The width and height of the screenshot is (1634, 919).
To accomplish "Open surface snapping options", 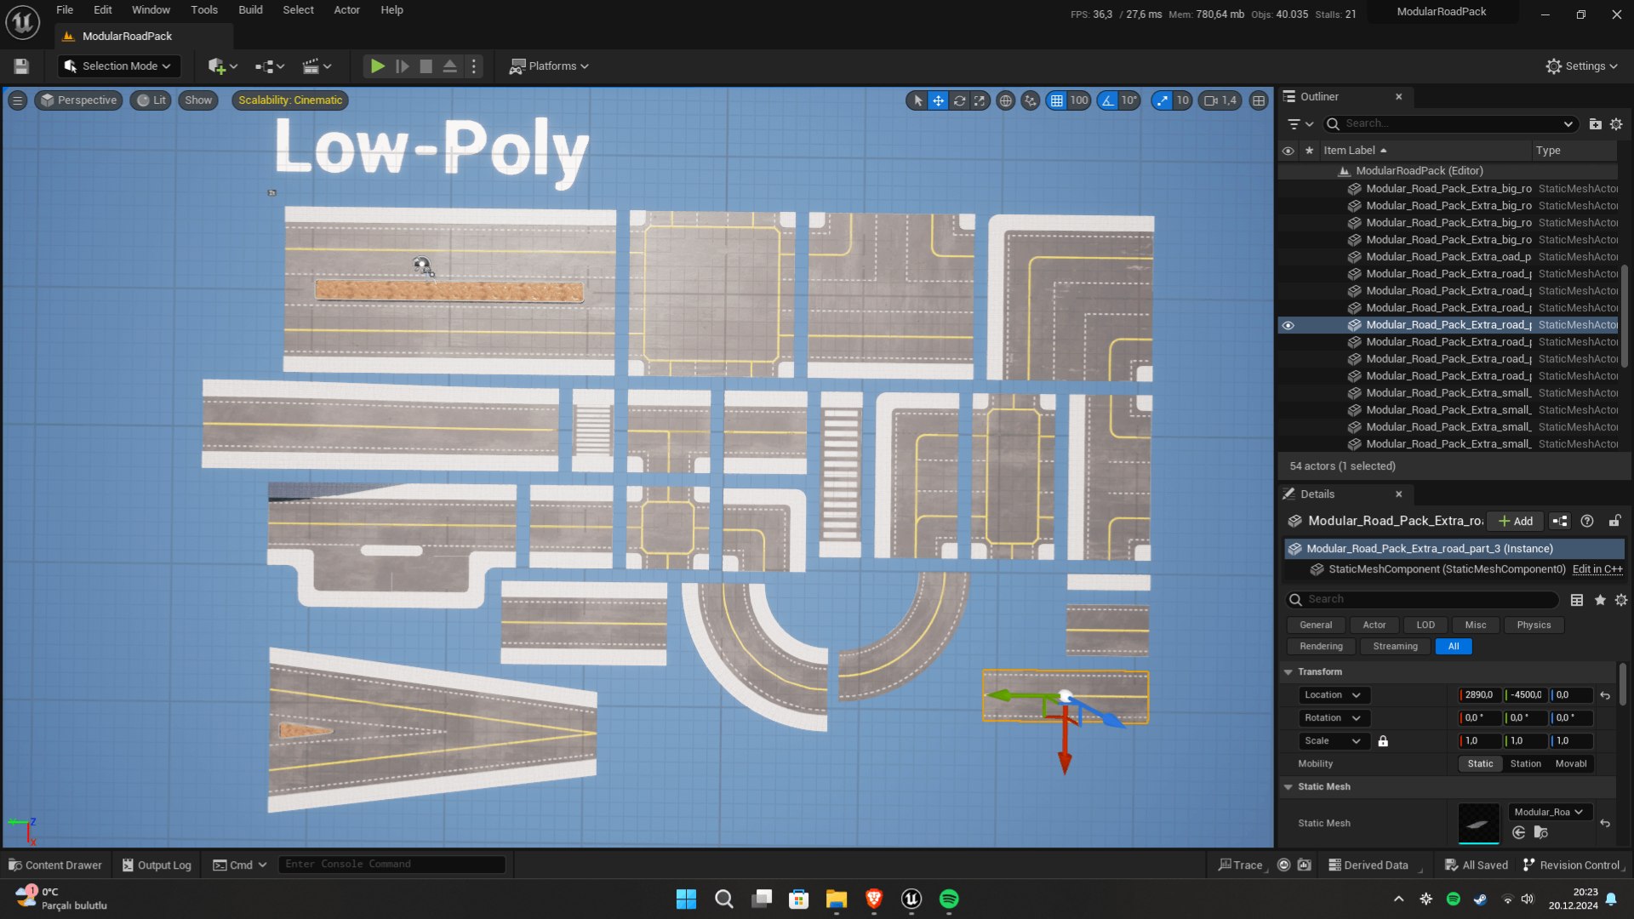I will [x=1031, y=100].
